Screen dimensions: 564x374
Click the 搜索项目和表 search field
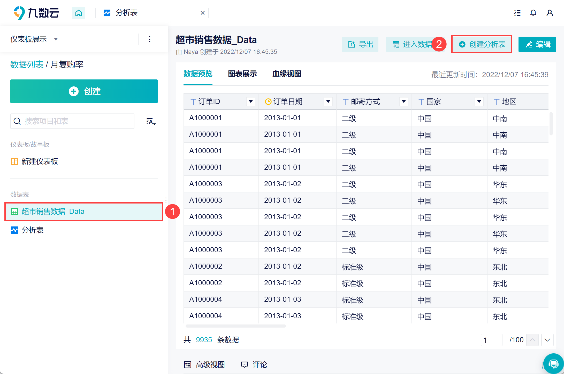pyautogui.click(x=72, y=121)
